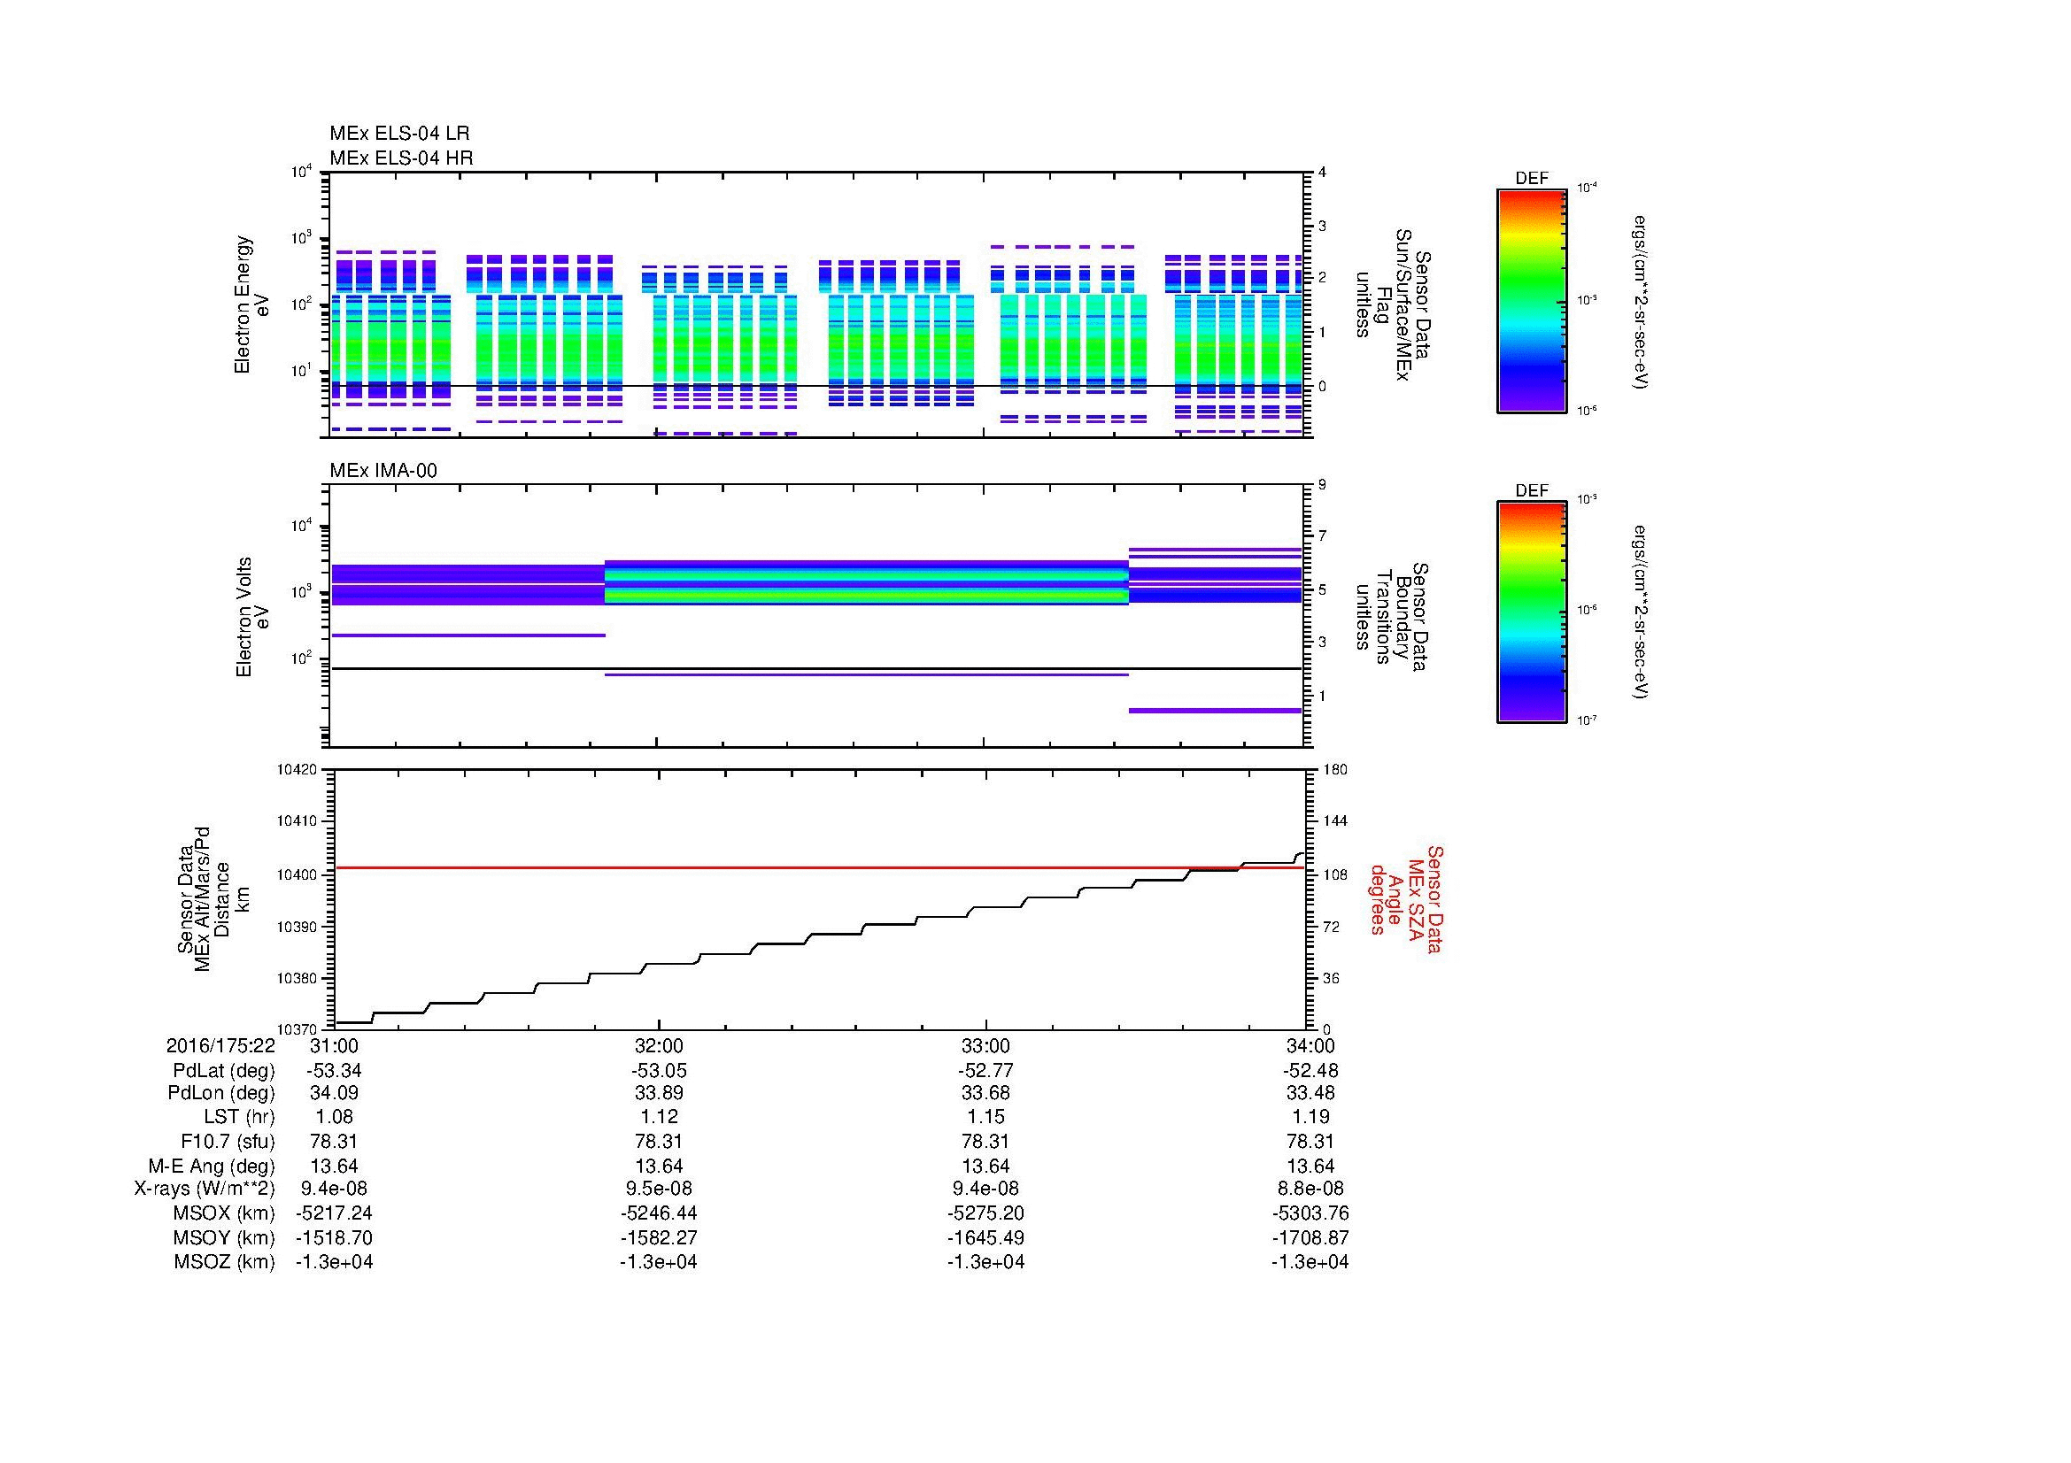Click the top DEF color bar

(1531, 300)
